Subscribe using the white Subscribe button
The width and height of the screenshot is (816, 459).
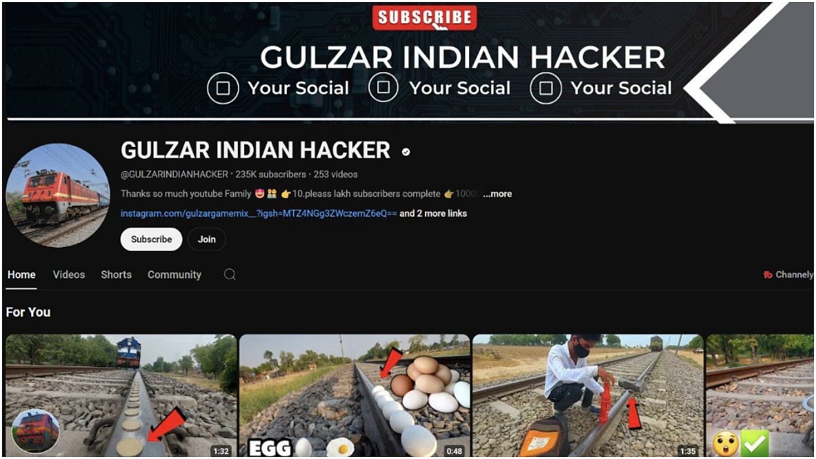pos(151,239)
